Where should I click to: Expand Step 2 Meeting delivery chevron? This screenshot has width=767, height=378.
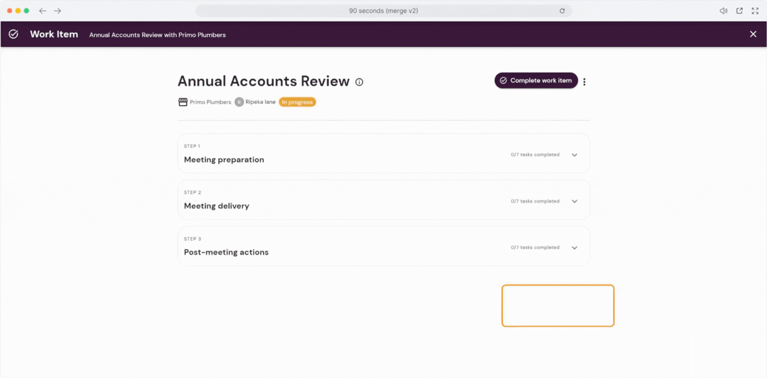[574, 201]
